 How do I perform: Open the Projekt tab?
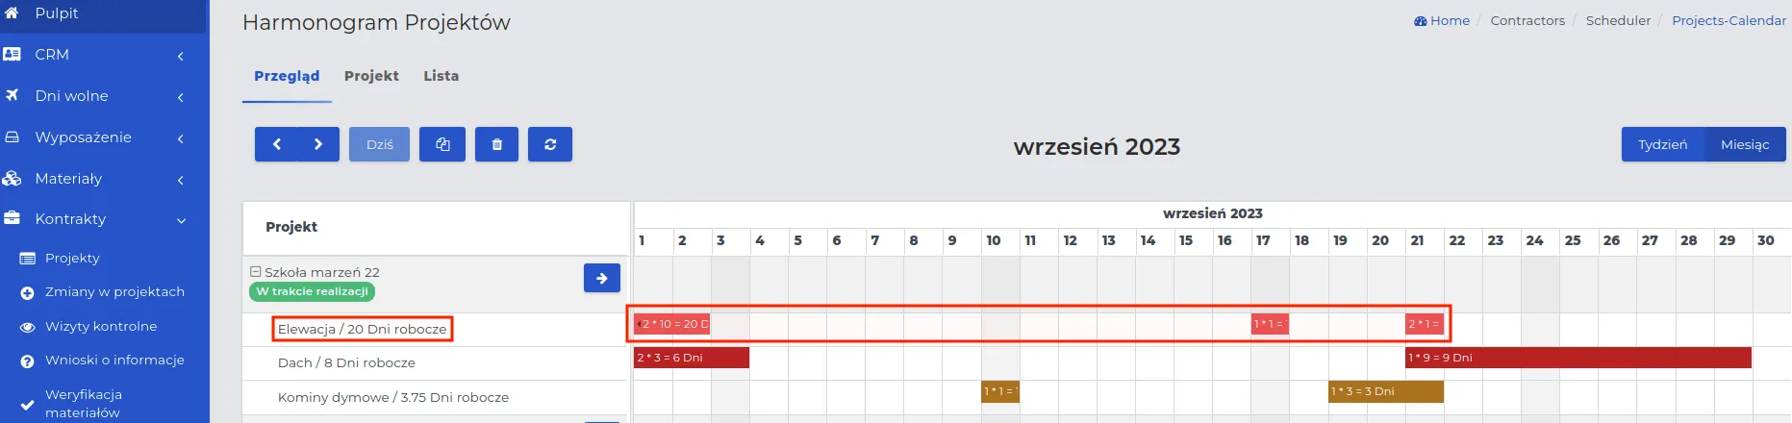(371, 76)
